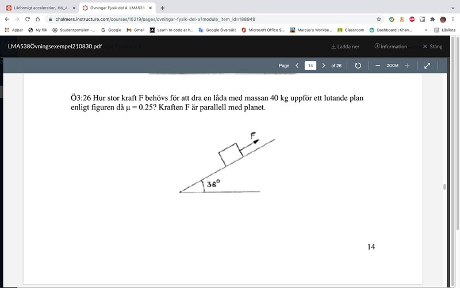Zoom in with the plus button
The width and height of the screenshot is (460, 288).
(407, 66)
